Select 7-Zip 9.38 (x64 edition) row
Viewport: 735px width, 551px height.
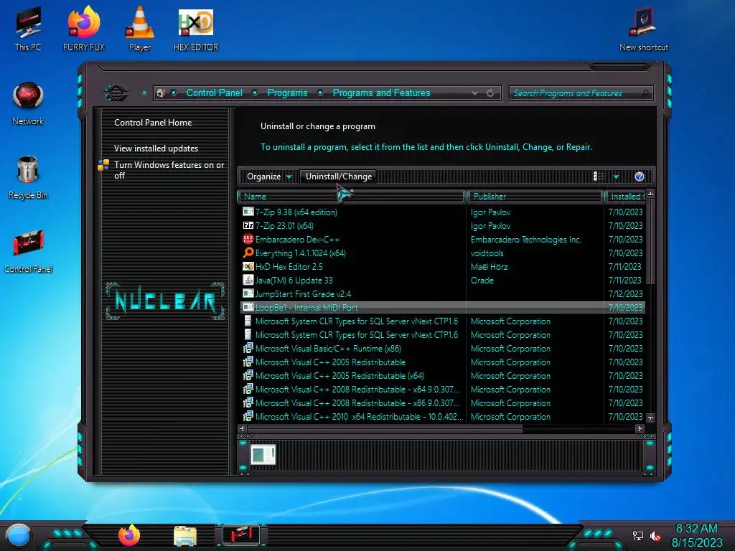[x=442, y=212]
